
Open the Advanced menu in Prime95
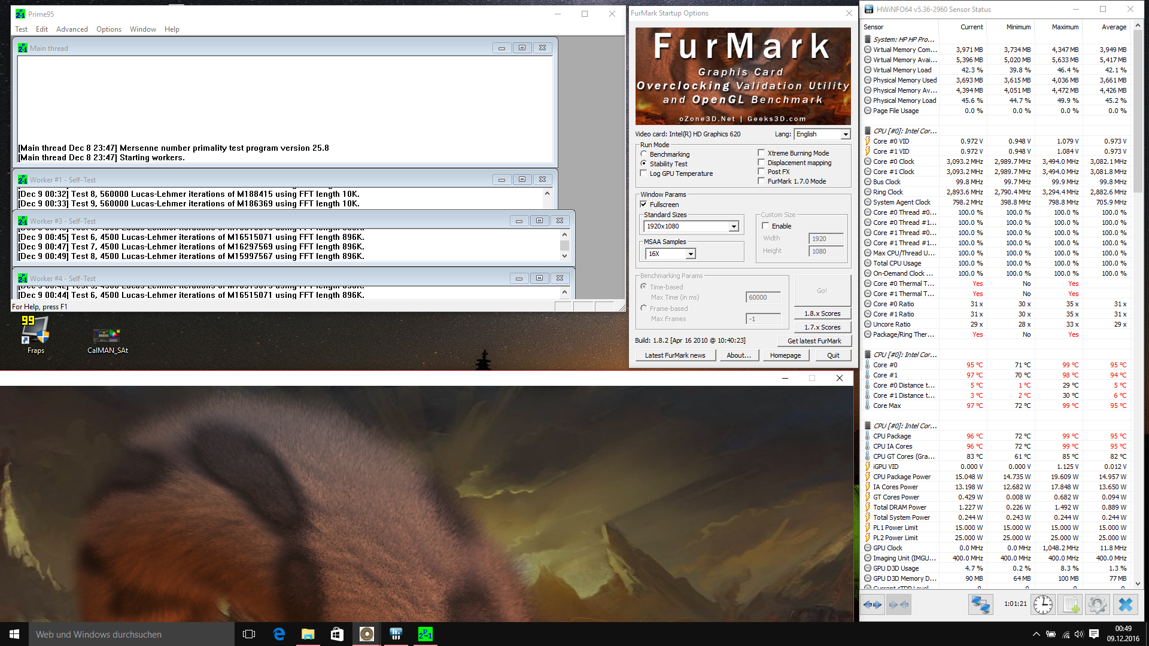pyautogui.click(x=72, y=29)
